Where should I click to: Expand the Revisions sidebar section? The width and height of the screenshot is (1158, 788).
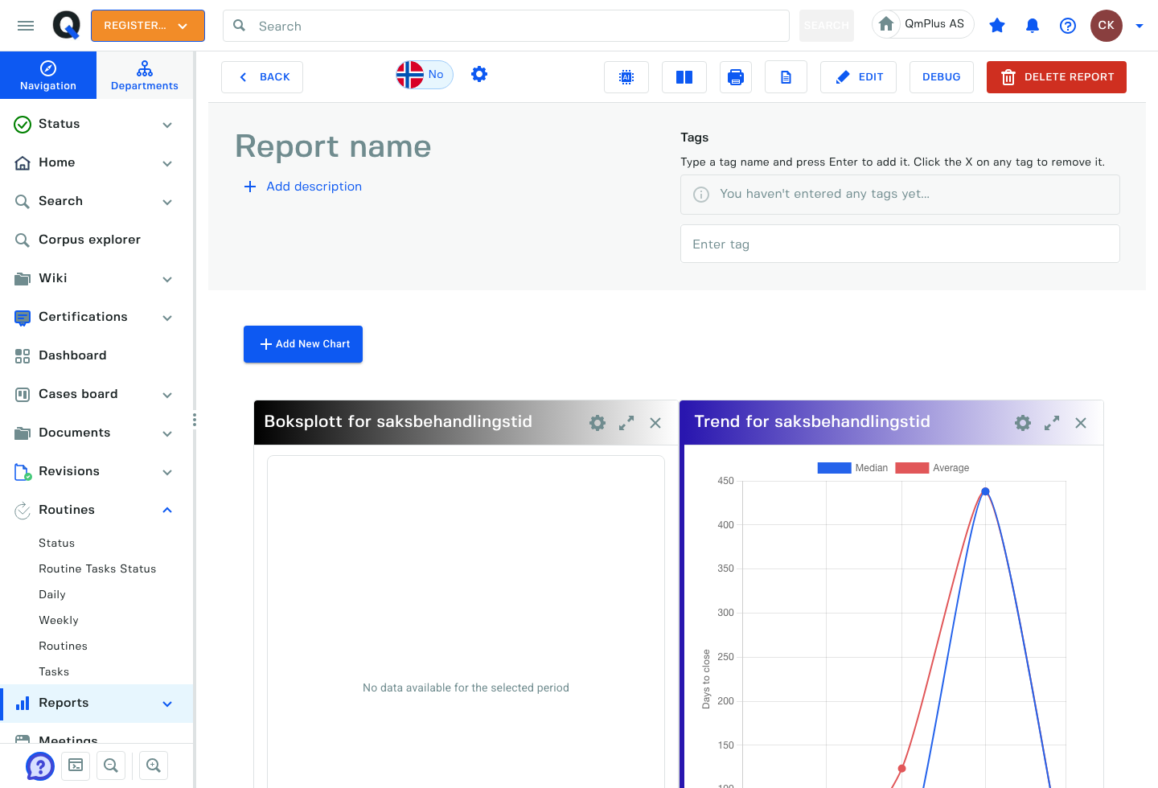(167, 472)
